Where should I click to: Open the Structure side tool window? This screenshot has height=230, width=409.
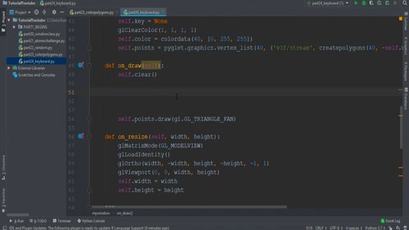pos(3,167)
